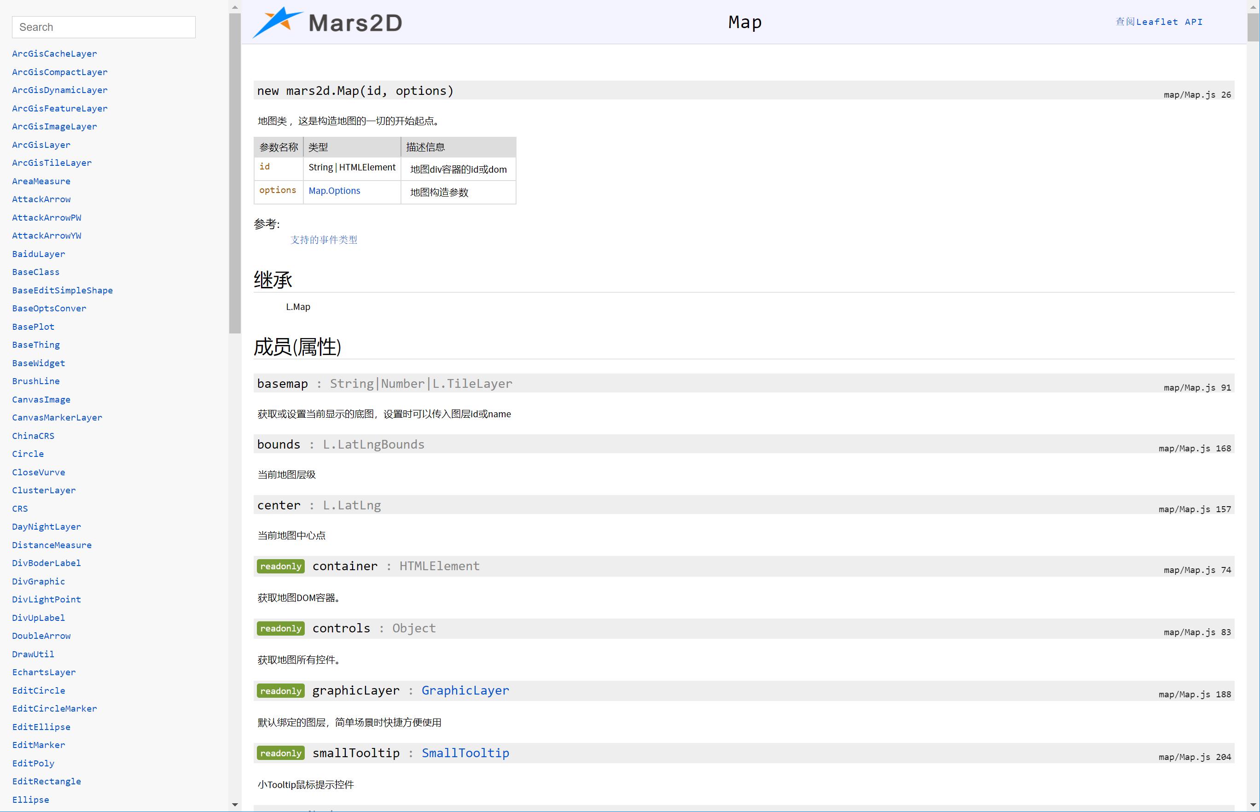Select BaseThing in the sidebar
This screenshot has width=1260, height=812.
click(36, 345)
